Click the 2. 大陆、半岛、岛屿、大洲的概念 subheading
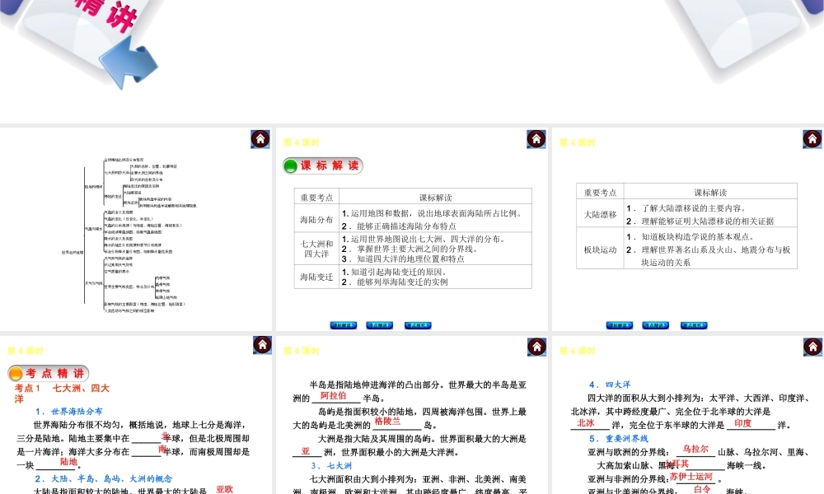This screenshot has width=824, height=494. [104, 479]
